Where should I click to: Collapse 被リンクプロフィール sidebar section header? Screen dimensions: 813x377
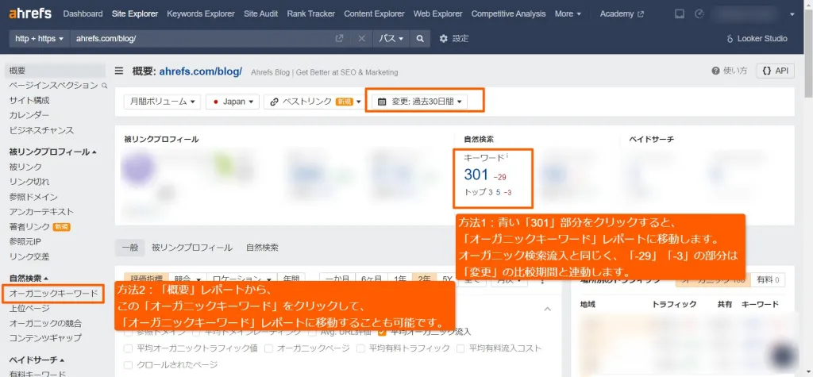[x=52, y=152]
